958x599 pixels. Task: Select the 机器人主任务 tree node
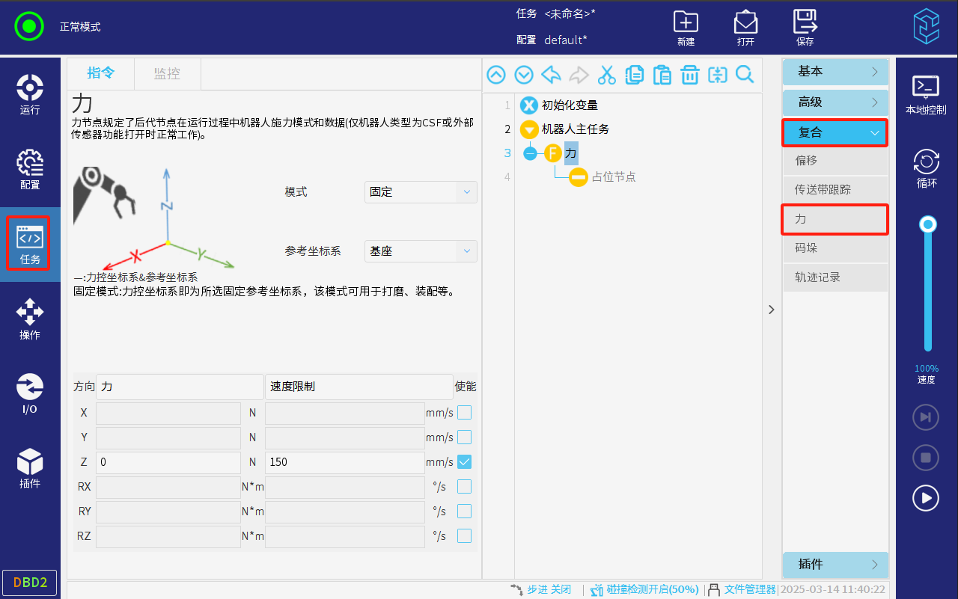(x=575, y=129)
